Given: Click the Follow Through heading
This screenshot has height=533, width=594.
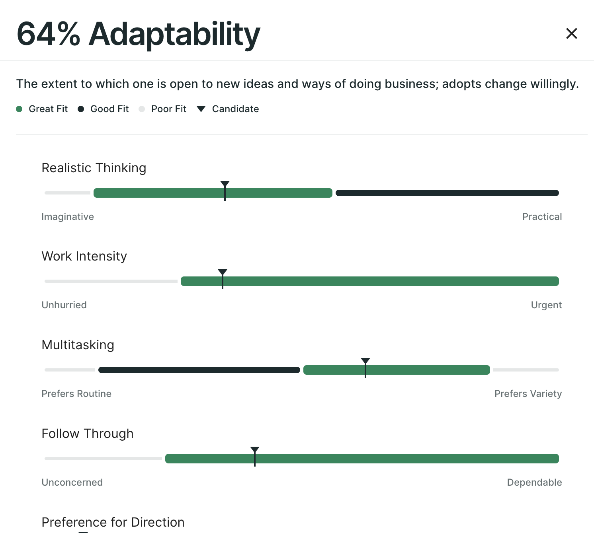Looking at the screenshot, I should tap(88, 434).
